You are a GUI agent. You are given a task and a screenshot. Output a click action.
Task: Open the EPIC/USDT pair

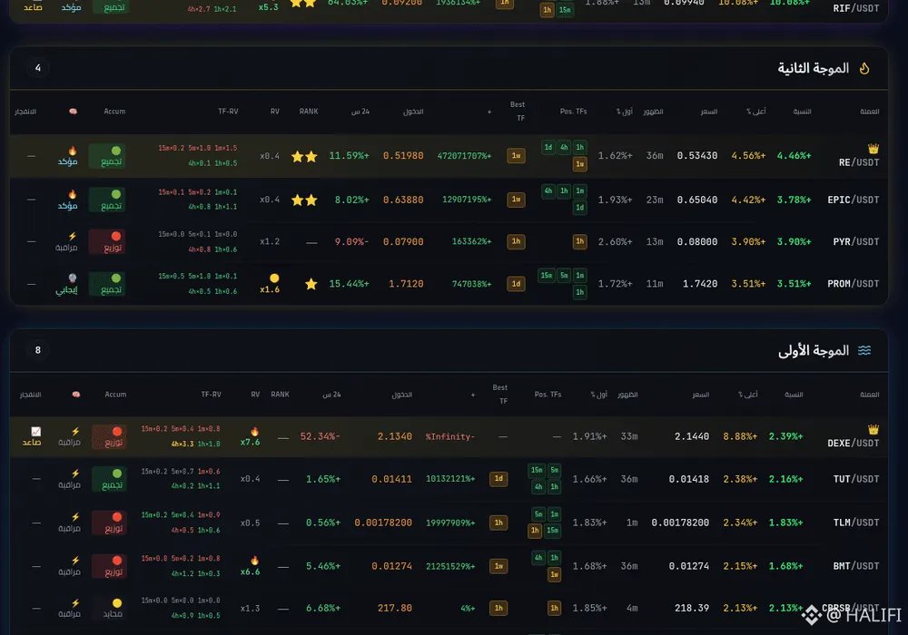[x=853, y=200]
